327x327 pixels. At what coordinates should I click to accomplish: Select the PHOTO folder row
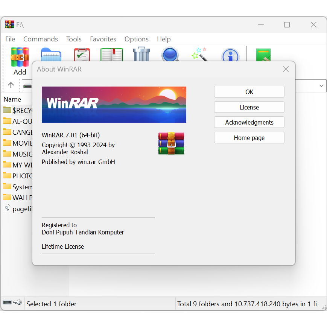18,176
